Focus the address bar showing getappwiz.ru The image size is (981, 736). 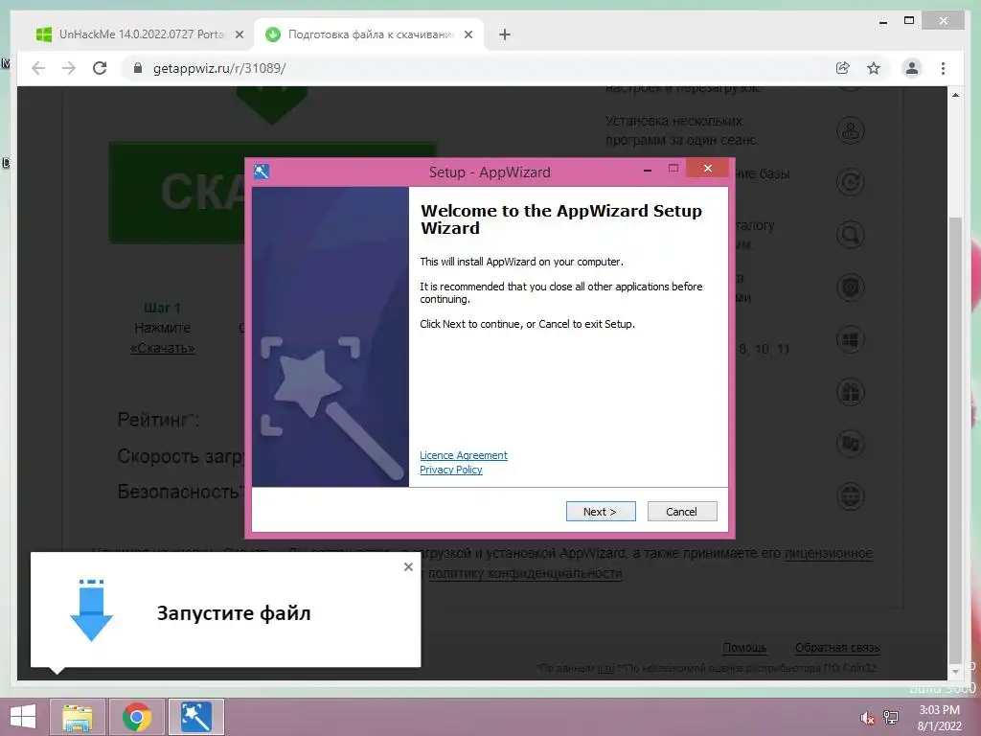click(475, 68)
